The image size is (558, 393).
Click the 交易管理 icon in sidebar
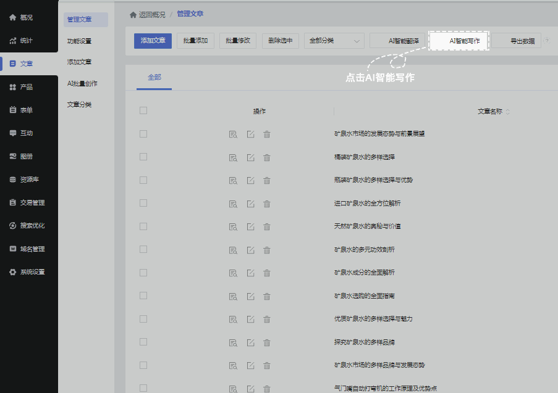[x=13, y=202]
